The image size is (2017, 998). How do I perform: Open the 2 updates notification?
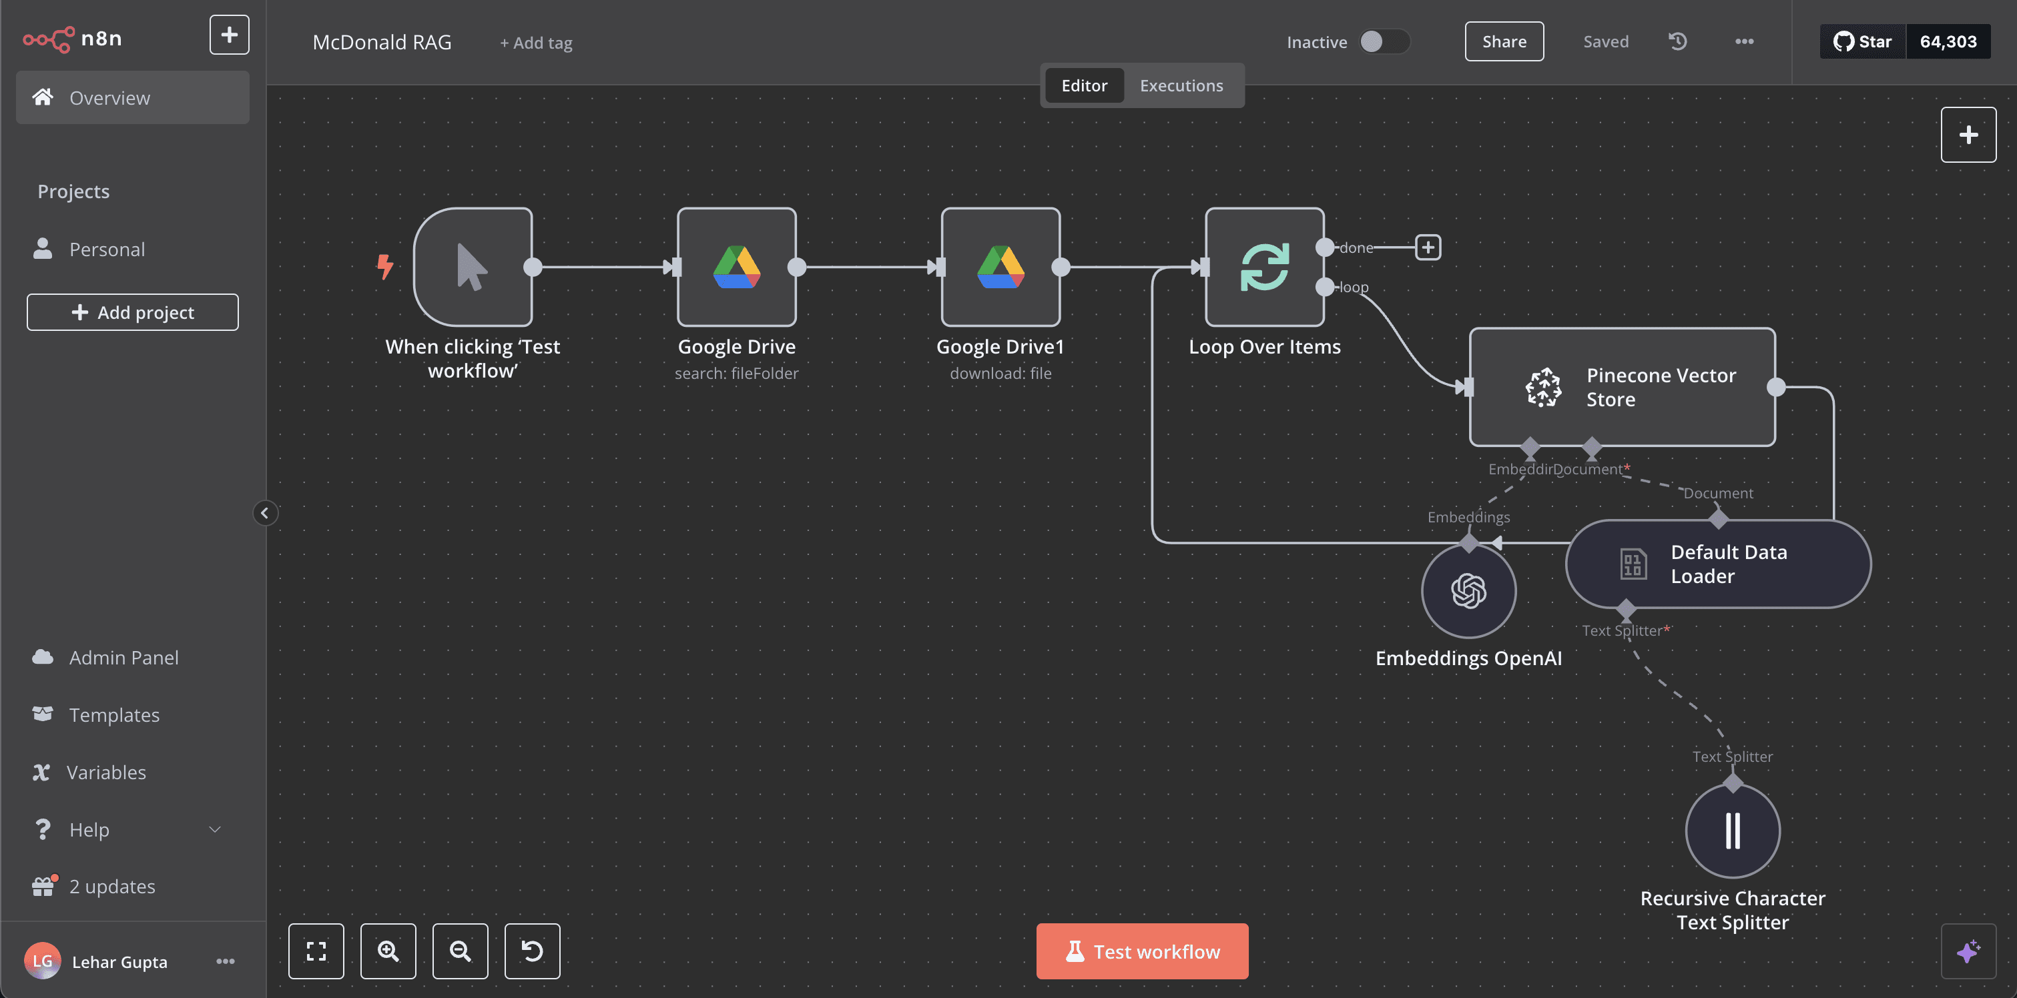(132, 886)
